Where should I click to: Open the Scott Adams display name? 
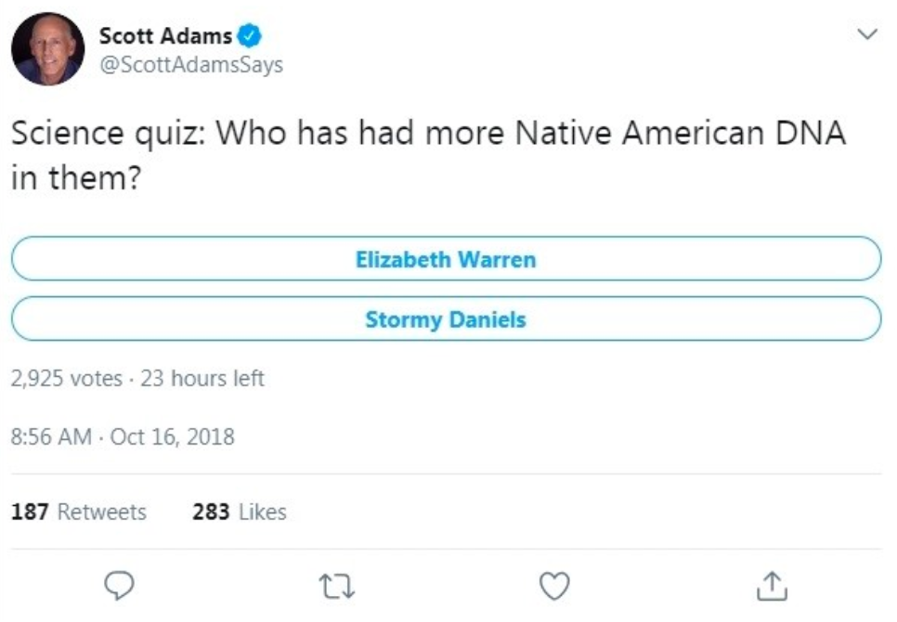[x=165, y=37]
